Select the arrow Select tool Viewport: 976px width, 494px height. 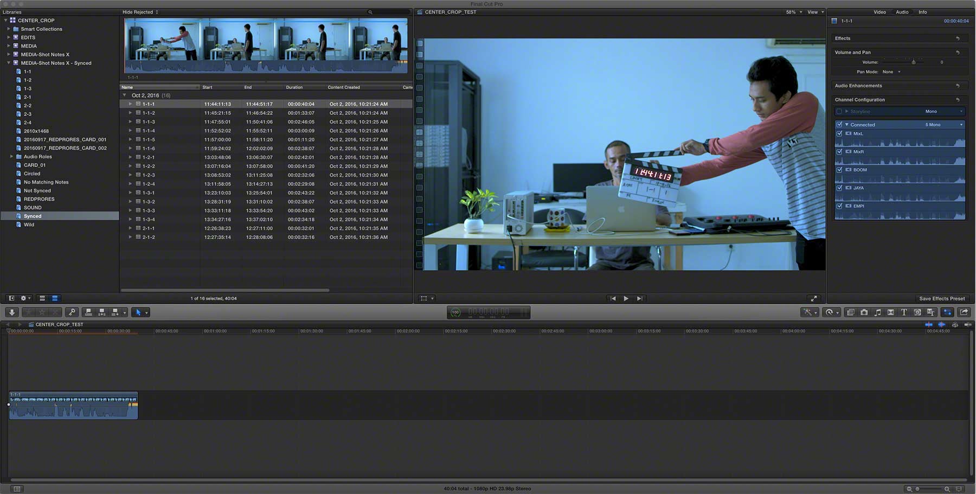(139, 312)
